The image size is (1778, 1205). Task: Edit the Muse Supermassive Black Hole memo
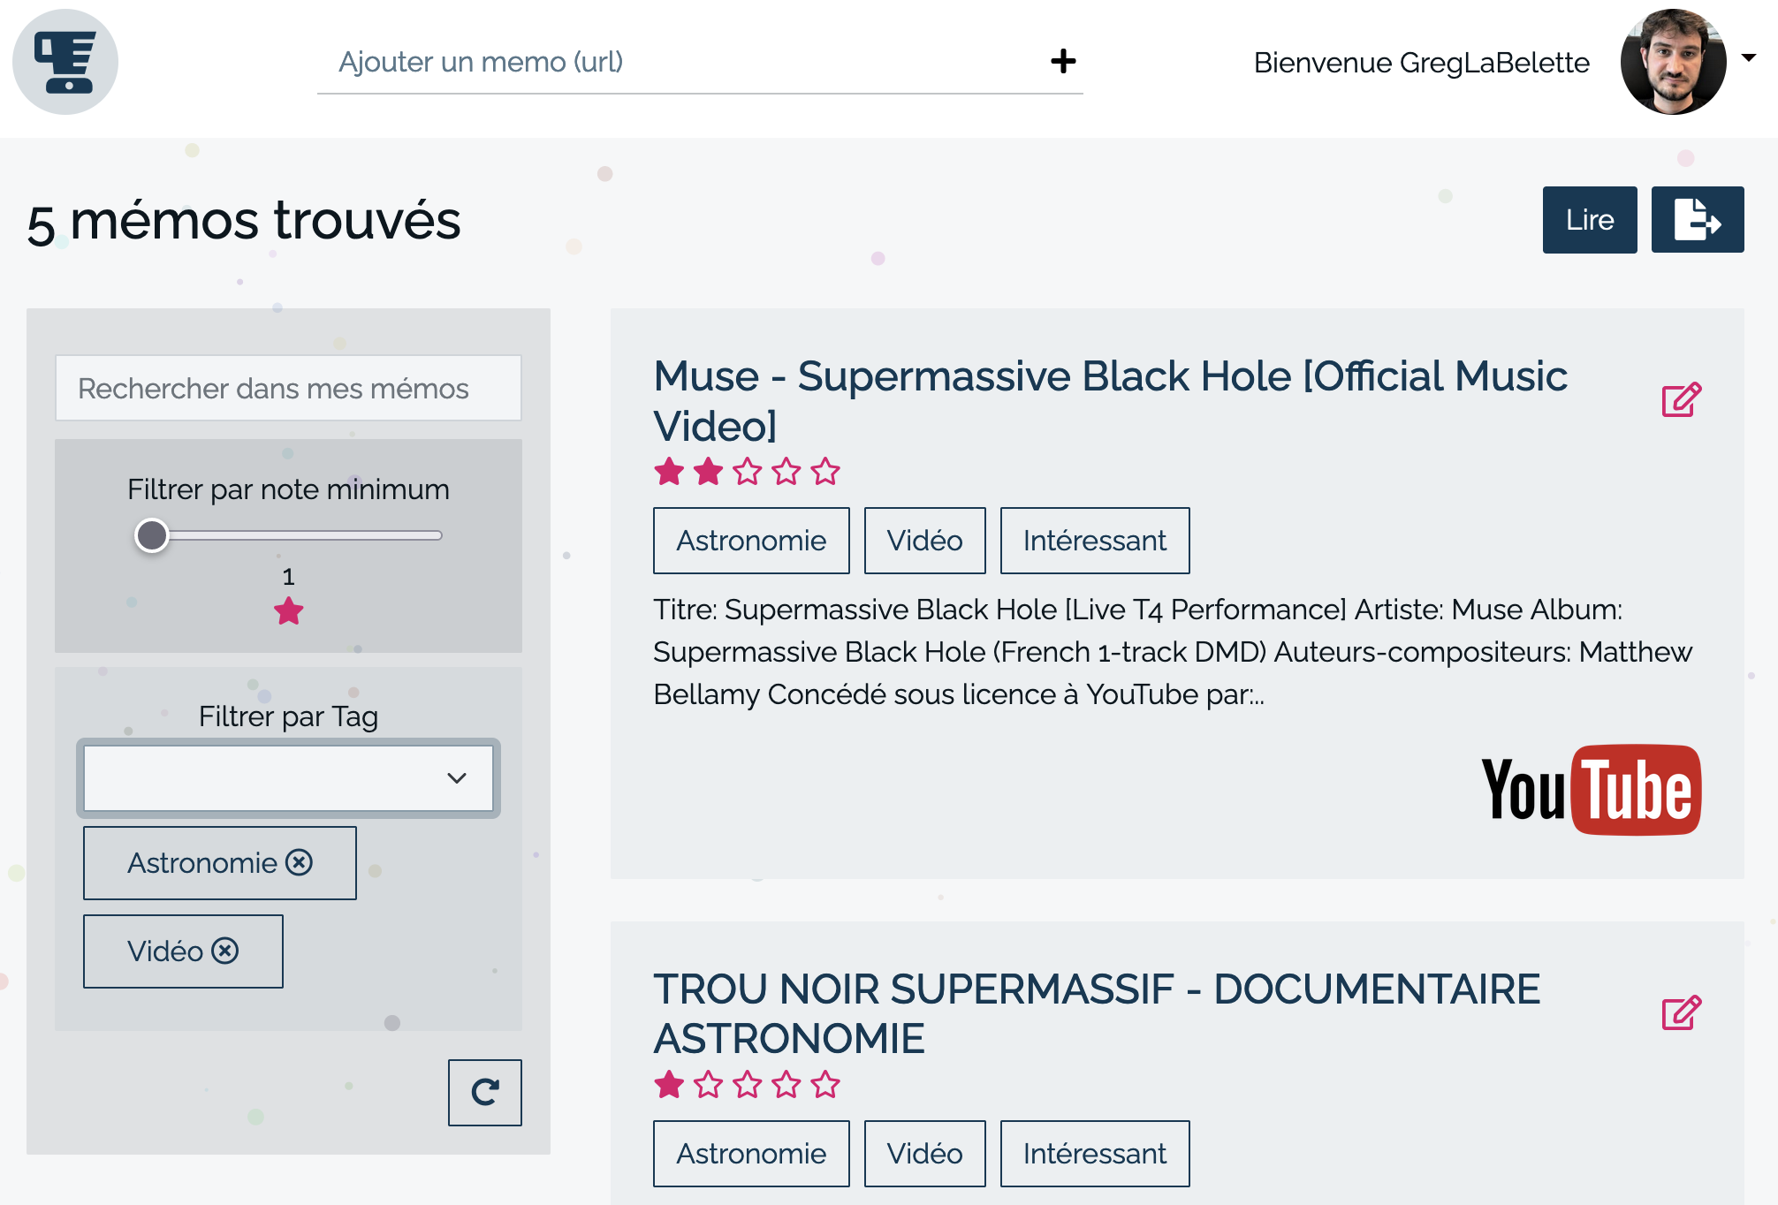(1681, 399)
